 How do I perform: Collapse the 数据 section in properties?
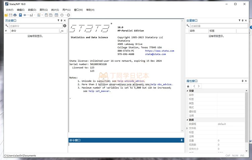point(187,120)
